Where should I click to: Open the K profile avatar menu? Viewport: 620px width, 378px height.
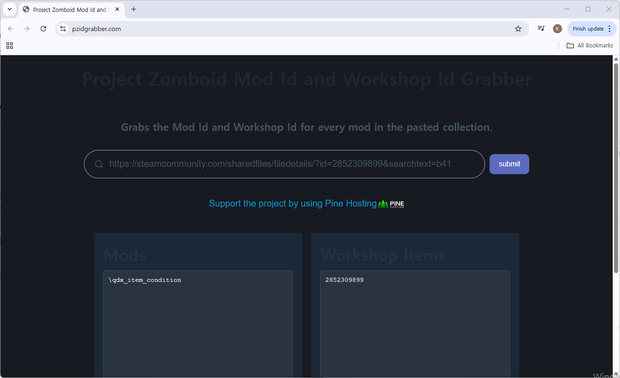(557, 29)
